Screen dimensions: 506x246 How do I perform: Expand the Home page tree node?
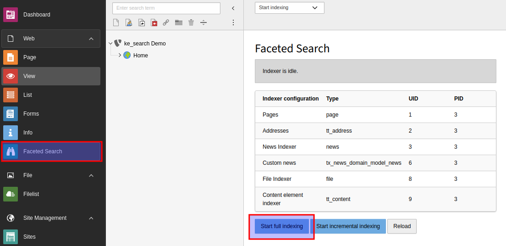click(120, 56)
